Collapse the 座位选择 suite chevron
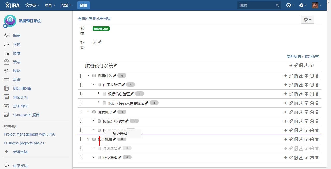The image size is (331, 169). [94, 157]
